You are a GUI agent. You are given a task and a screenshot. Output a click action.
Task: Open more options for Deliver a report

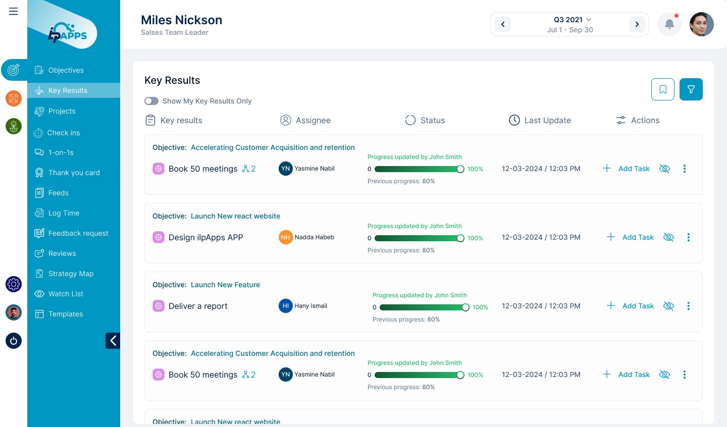click(689, 306)
